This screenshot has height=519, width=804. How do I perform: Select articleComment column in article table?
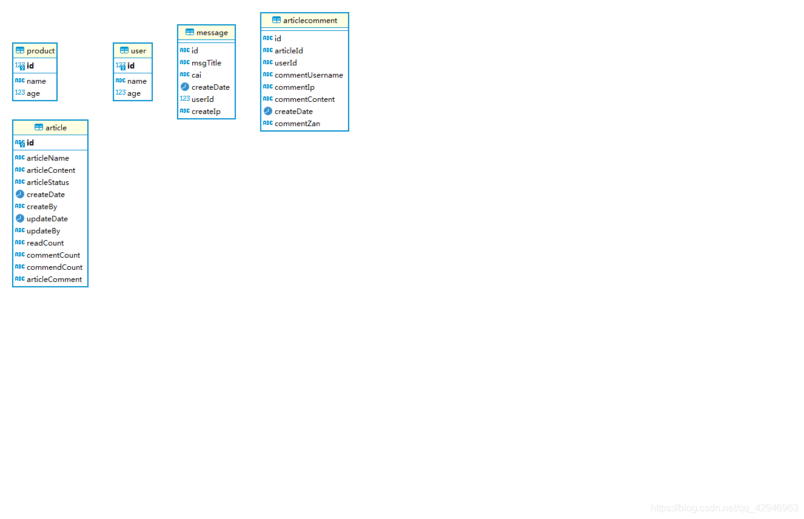click(x=50, y=279)
